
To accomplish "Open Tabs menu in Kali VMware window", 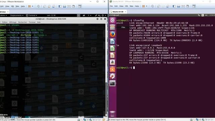I will [17, 6].
